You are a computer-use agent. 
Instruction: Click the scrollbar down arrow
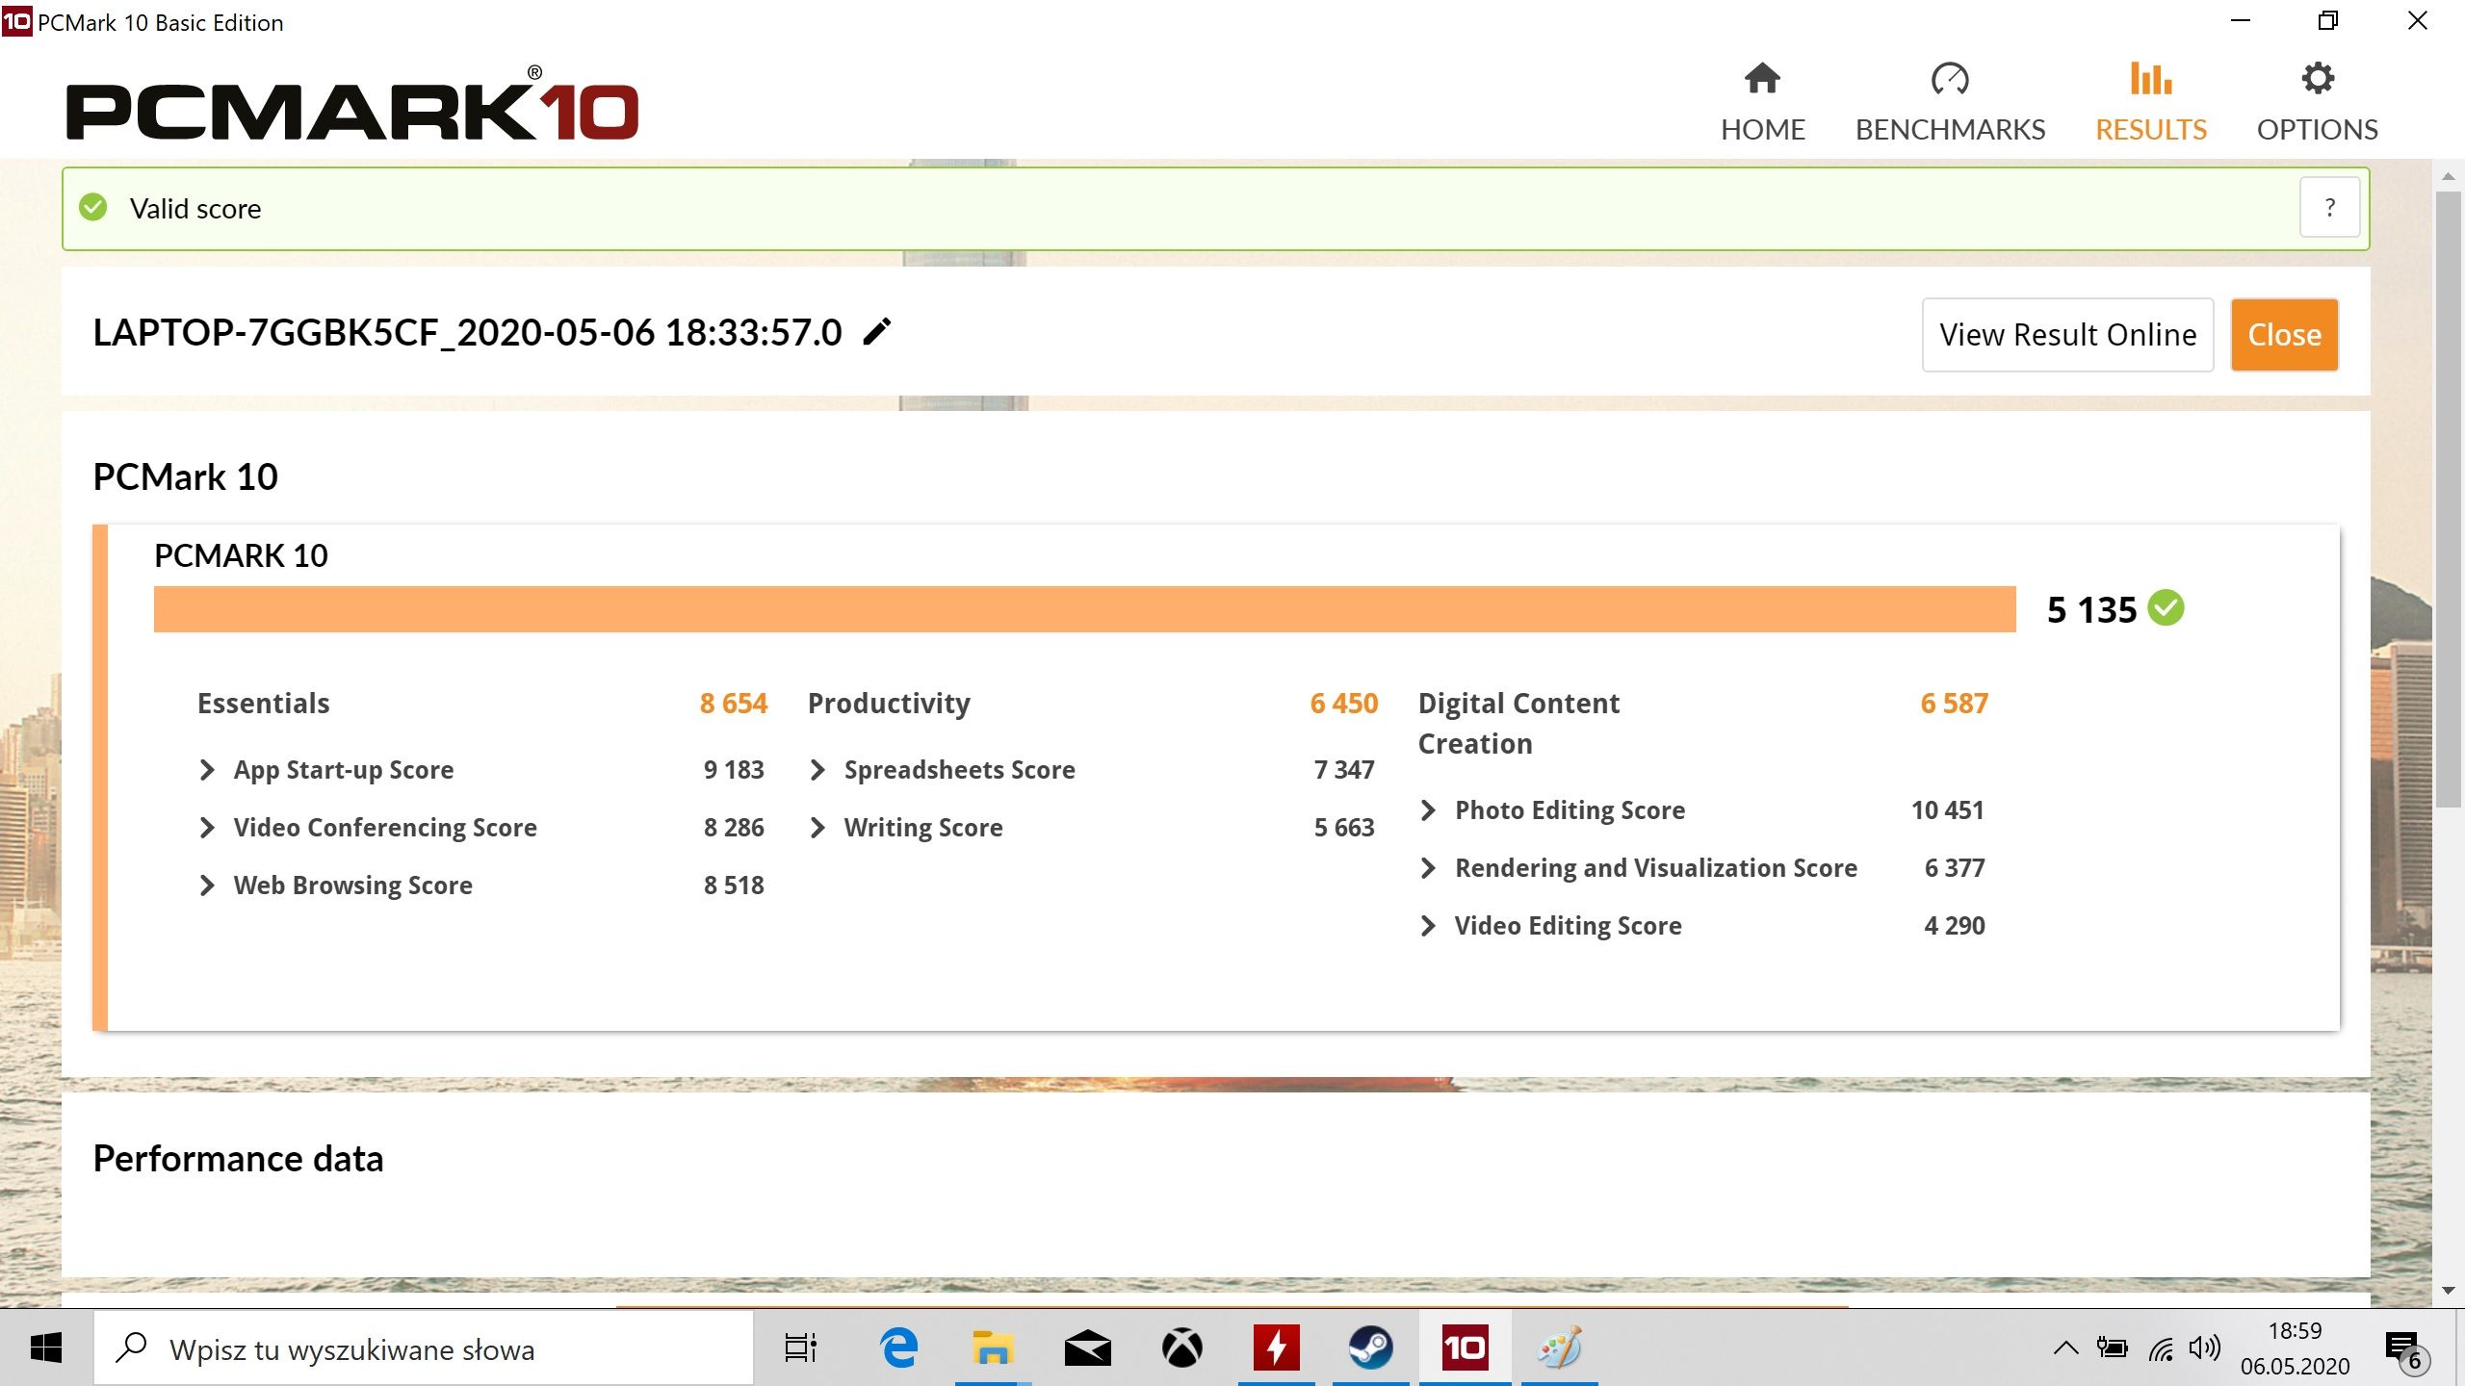pyautogui.click(x=2449, y=1290)
